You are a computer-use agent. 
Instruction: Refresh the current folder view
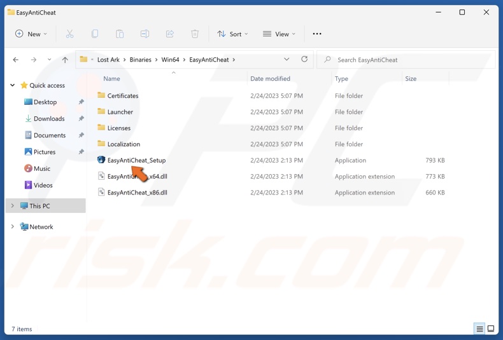(x=304, y=60)
